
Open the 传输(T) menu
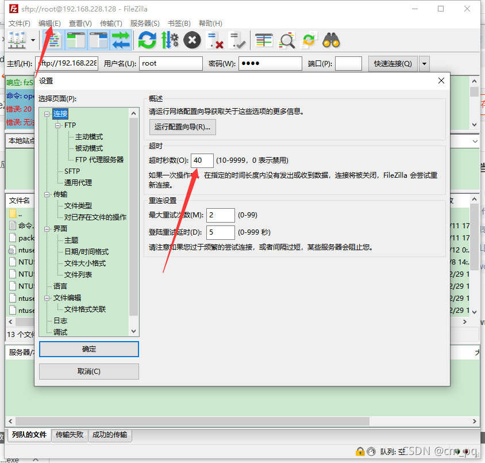(111, 23)
